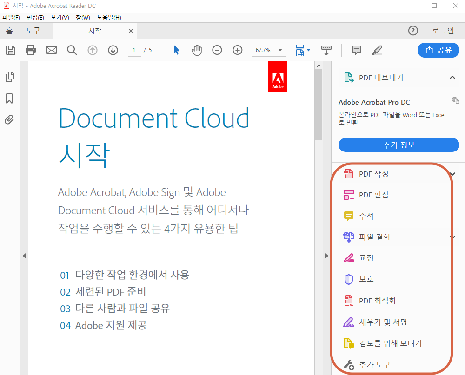
Task: Open the attachments paperclip panel
Action: point(9,120)
